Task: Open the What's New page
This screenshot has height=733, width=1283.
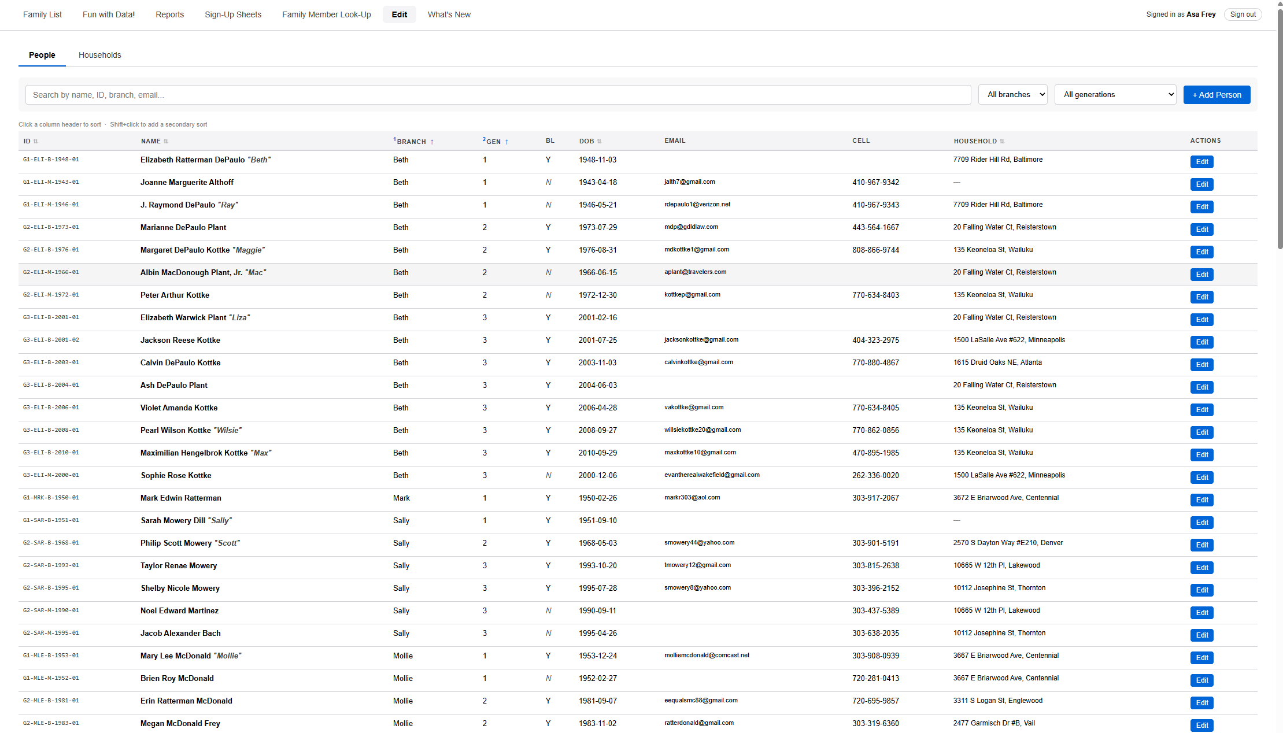Action: (449, 14)
